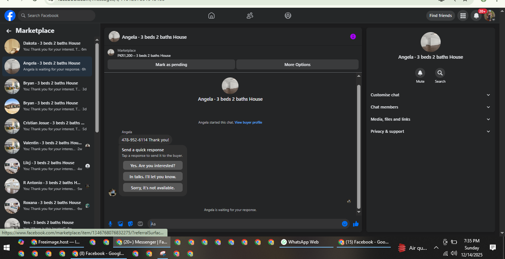Viewport: 505px width, 259px height.
Task: Open the View buyer profile link
Action: click(x=248, y=122)
